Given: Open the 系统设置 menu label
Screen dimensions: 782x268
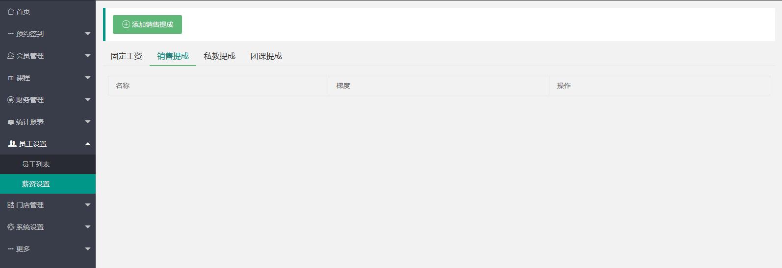Looking at the screenshot, I should click(30, 227).
